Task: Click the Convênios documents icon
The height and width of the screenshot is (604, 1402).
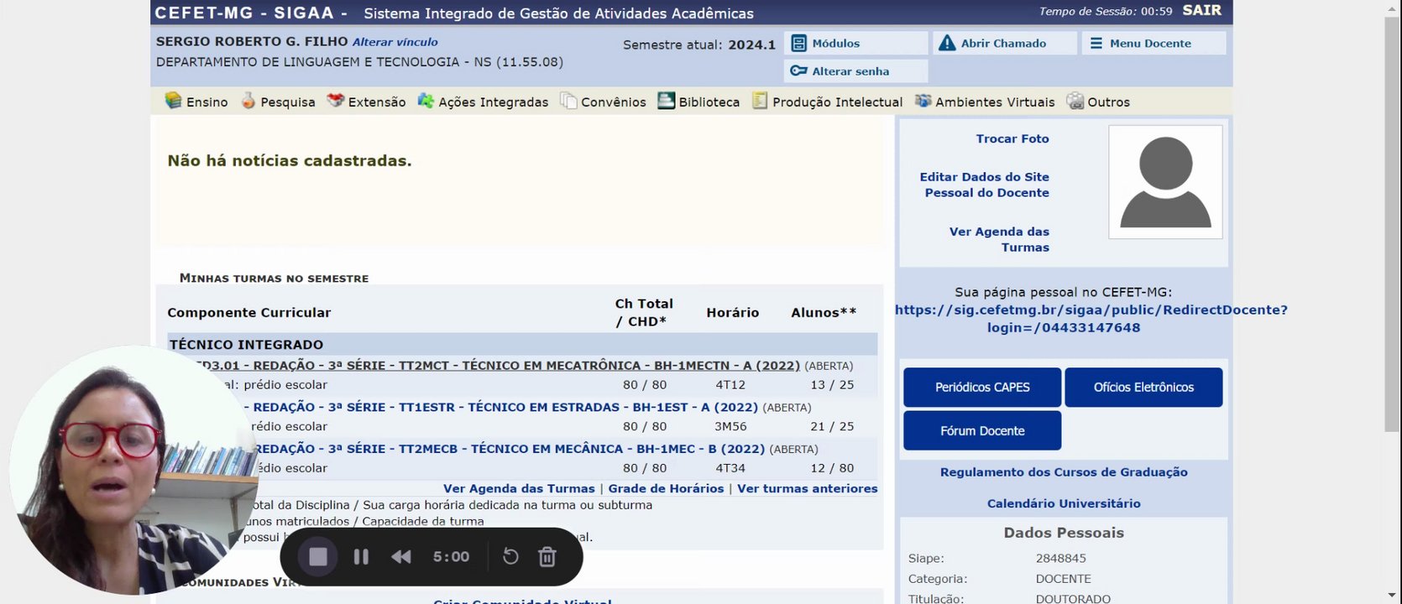Action: (x=568, y=101)
